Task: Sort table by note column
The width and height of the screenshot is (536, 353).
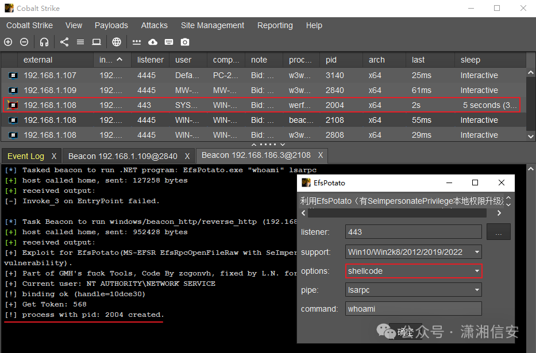Action: click(264, 60)
